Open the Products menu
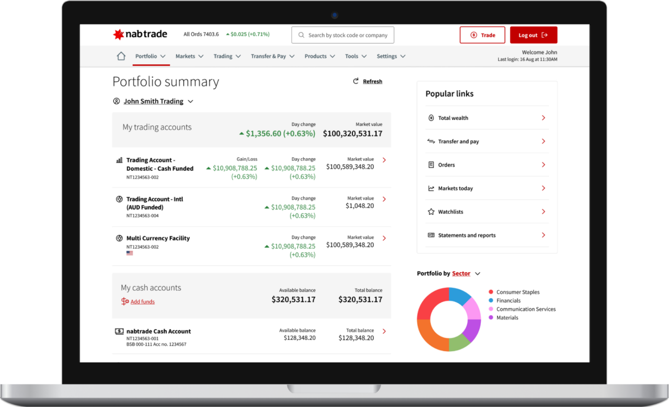 pos(320,56)
